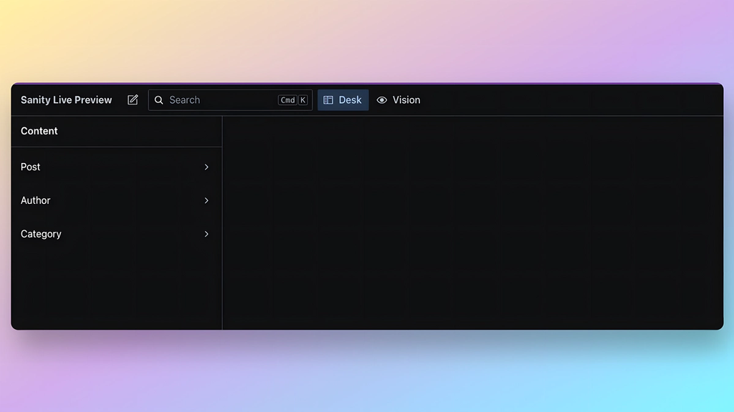
Task: Open the Post document type
Action: point(116,167)
